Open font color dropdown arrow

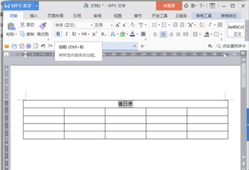click(137, 34)
